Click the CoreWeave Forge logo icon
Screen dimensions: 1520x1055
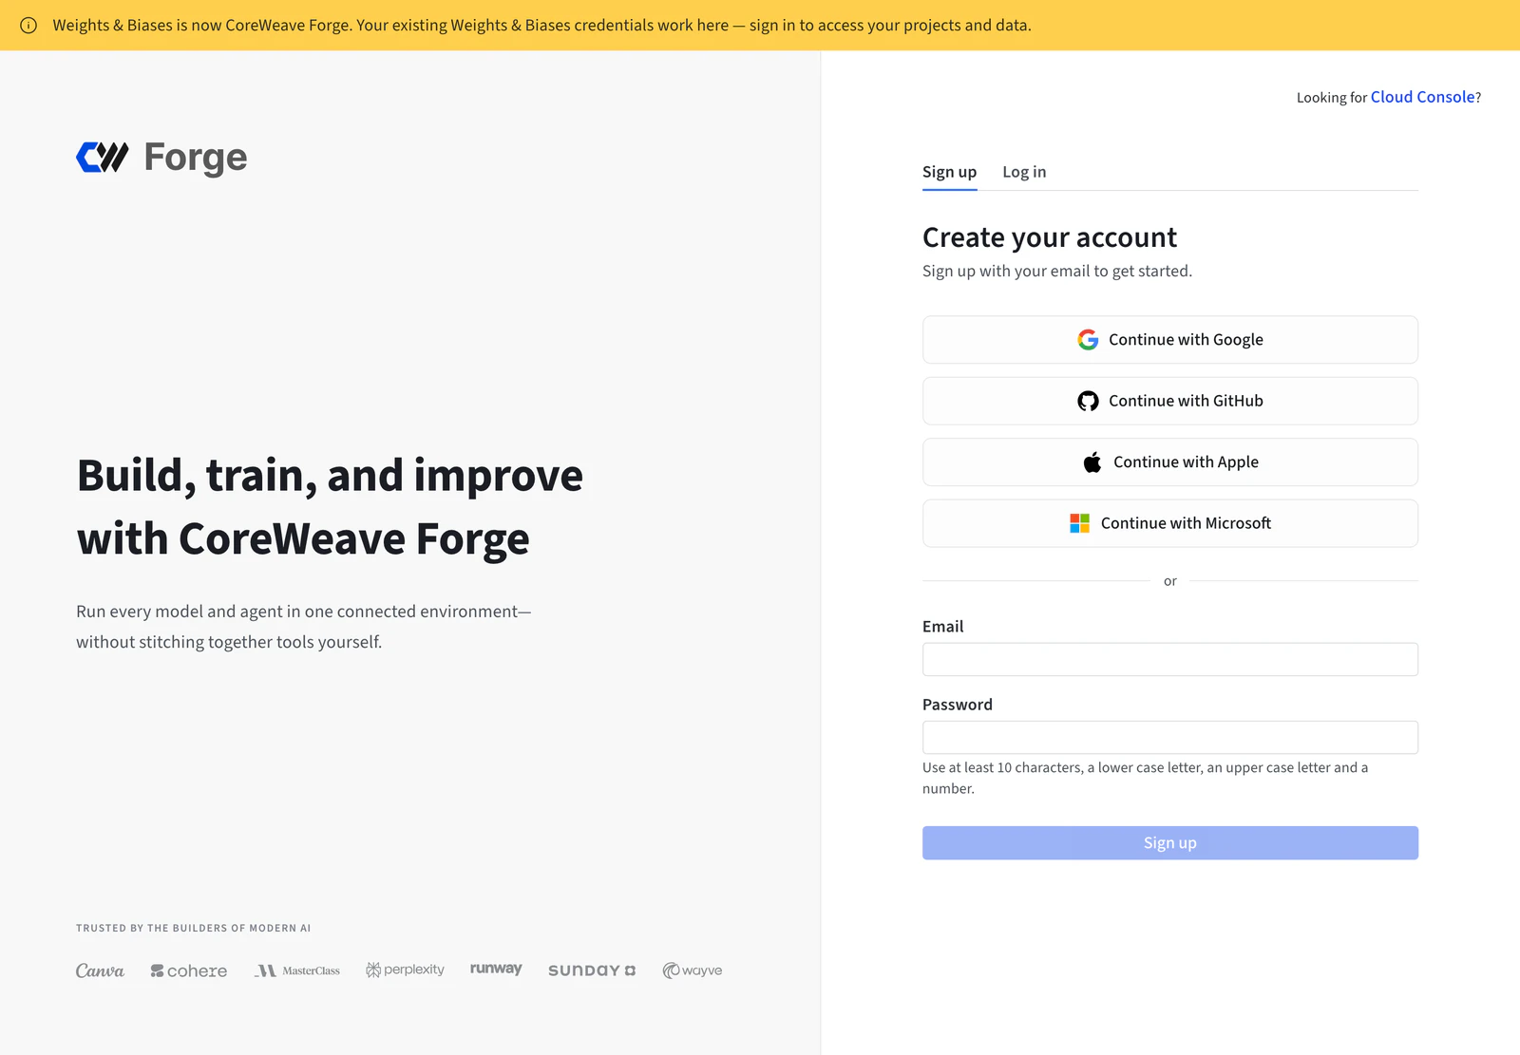(x=103, y=158)
